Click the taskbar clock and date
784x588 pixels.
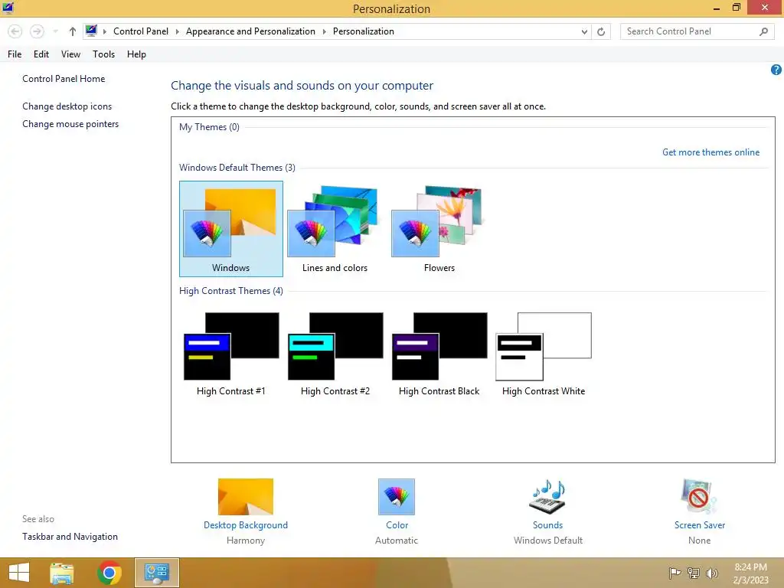[x=750, y=573]
